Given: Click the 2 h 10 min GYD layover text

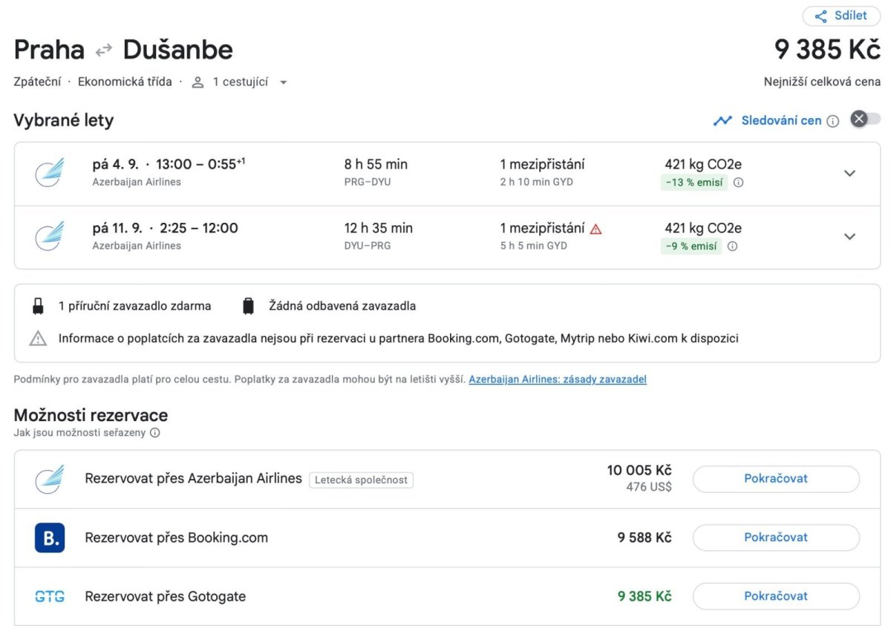Looking at the screenshot, I should (x=537, y=182).
